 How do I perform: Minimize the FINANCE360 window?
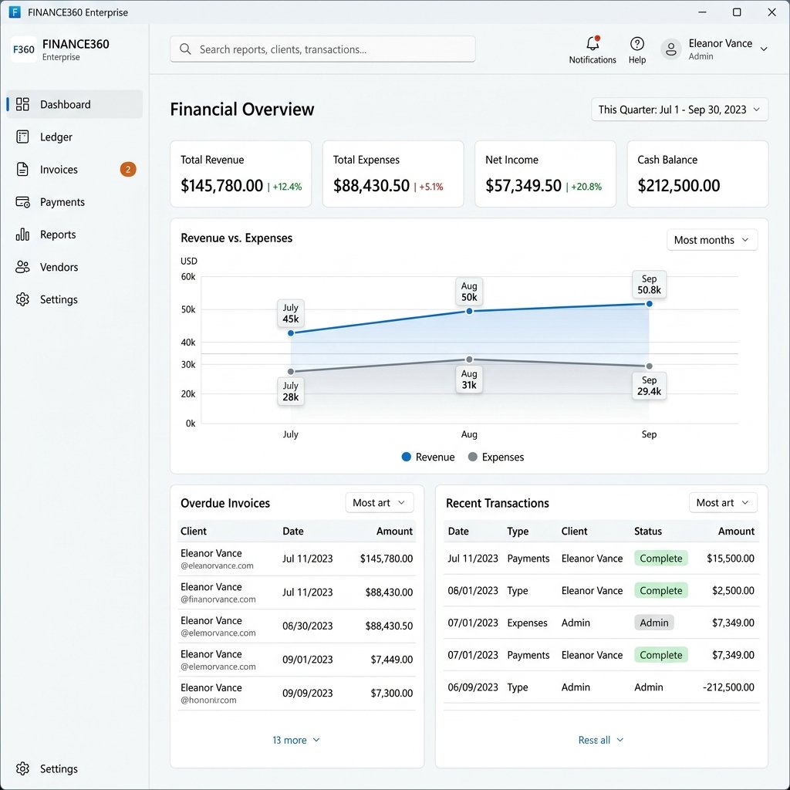tap(702, 12)
